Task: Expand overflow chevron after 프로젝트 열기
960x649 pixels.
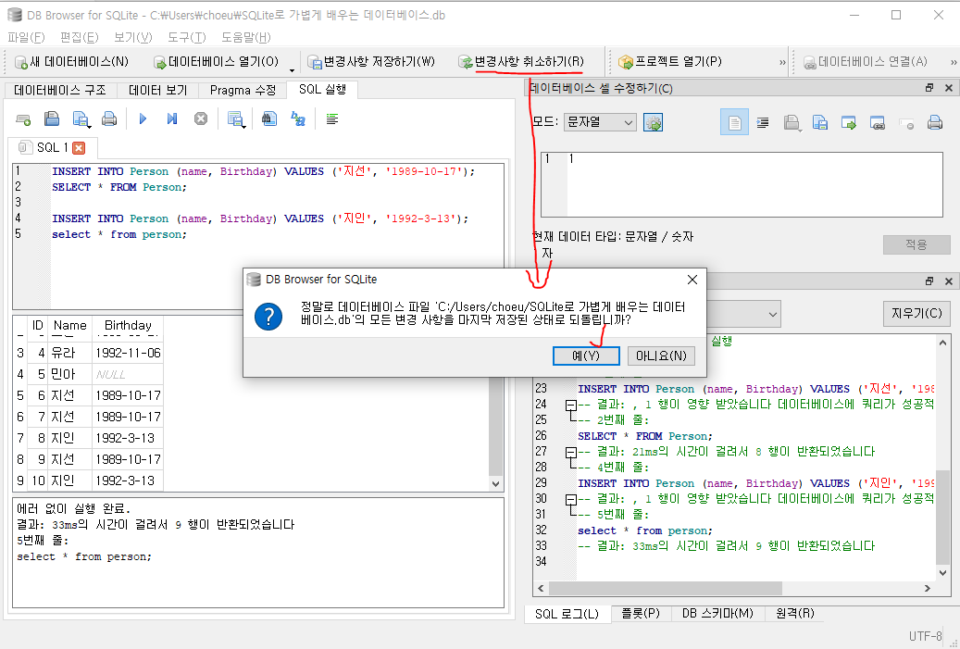Action: [782, 62]
